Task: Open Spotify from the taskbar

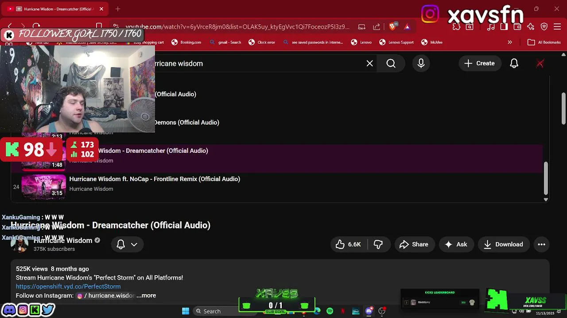Action: [x=330, y=311]
